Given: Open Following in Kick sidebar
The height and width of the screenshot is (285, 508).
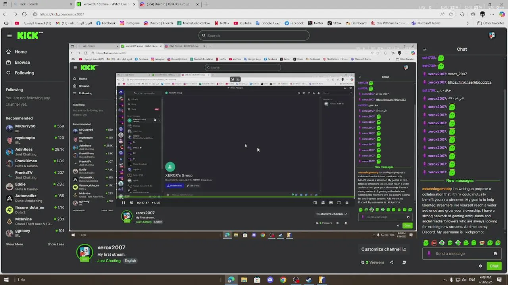Looking at the screenshot, I should point(20,73).
